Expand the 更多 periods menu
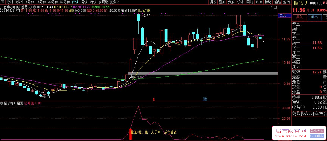The height and width of the screenshot is (141, 327). click(x=114, y=2)
